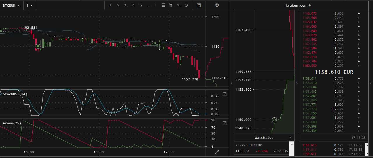Screen dimensions: 373x158
Task: Select the Fibonacci arcs fan tool
Action: (x=178, y=5)
